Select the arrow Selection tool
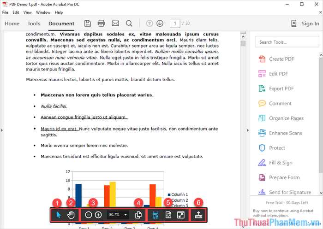 point(58,215)
